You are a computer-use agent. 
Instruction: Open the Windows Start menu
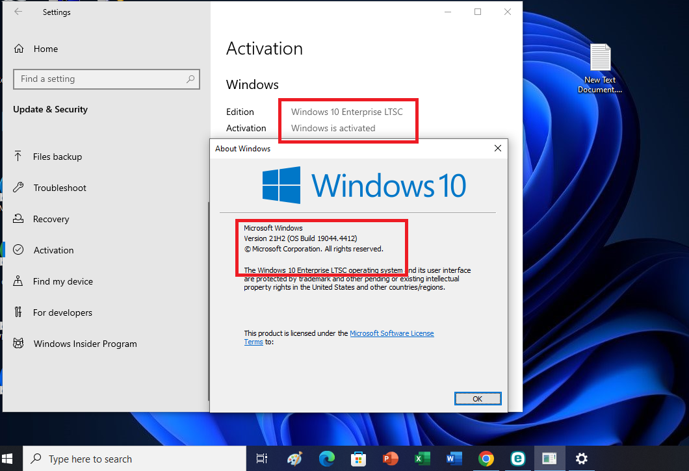7,459
